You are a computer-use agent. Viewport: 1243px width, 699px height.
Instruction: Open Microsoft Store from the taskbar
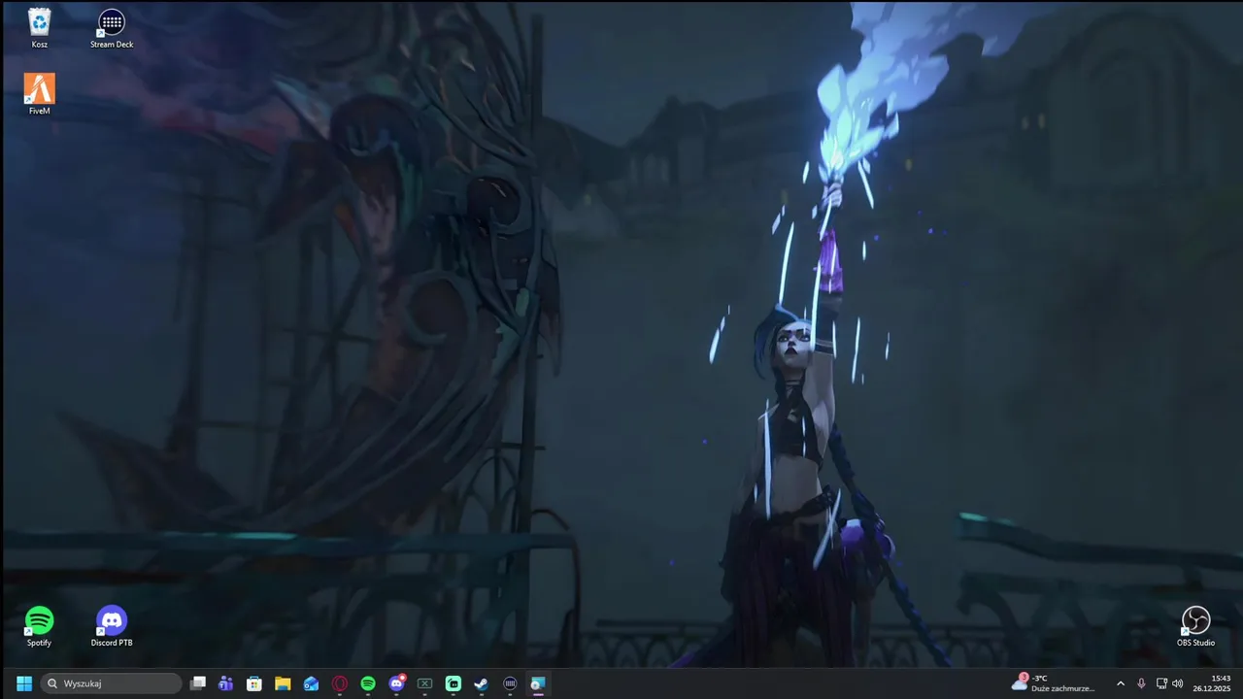254,683
